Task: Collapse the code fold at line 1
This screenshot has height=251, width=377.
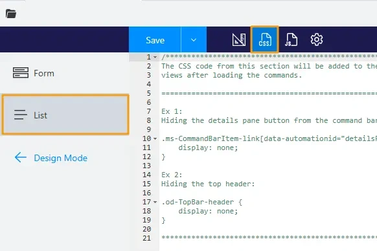Action: pos(155,57)
